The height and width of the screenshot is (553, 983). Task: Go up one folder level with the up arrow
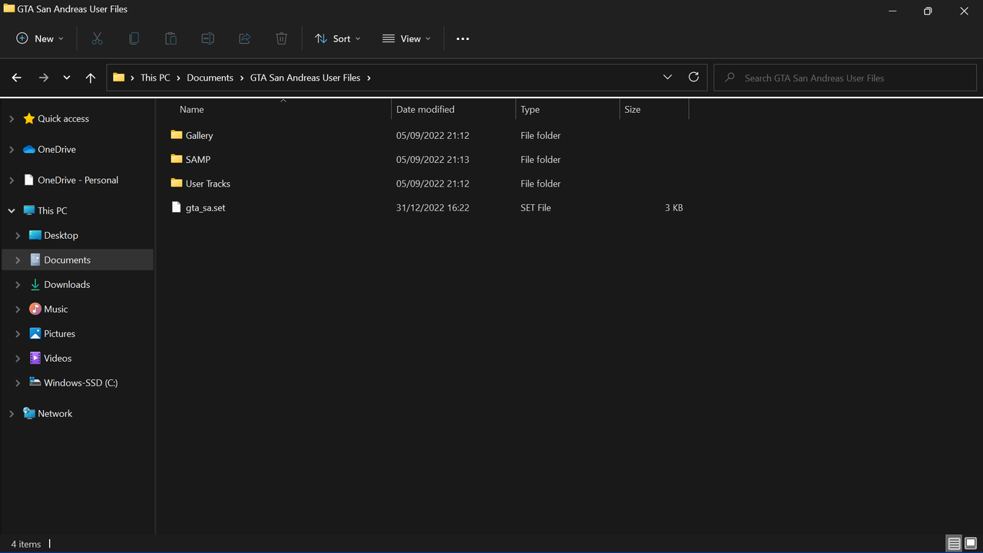pyautogui.click(x=91, y=78)
